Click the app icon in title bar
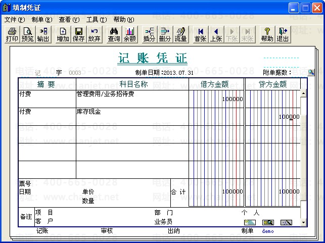The image size is (325, 243). pos(6,8)
